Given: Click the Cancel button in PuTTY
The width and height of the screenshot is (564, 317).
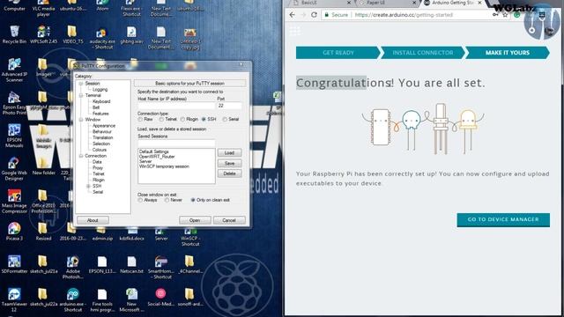Looking at the screenshot, I should (x=229, y=220).
